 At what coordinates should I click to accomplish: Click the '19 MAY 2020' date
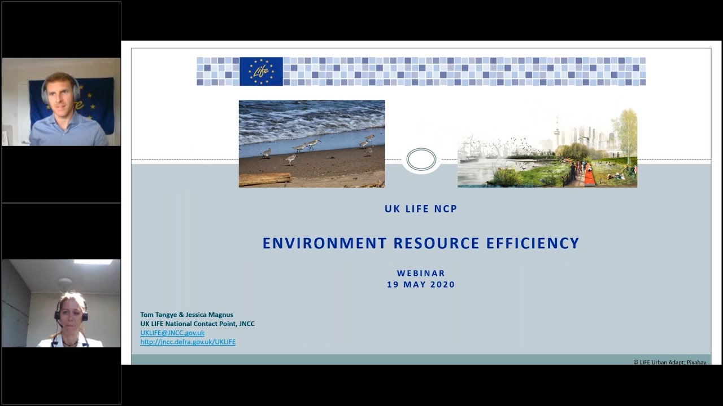[421, 285]
